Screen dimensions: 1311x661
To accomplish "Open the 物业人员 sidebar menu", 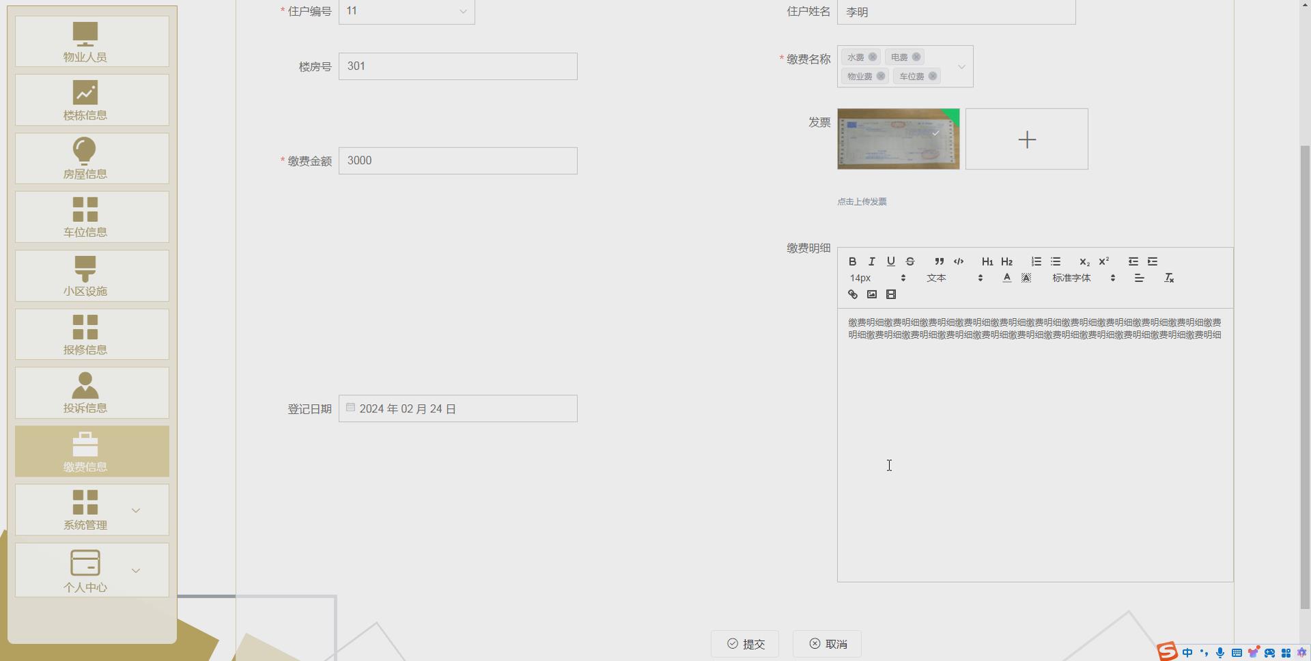I will tap(92, 42).
